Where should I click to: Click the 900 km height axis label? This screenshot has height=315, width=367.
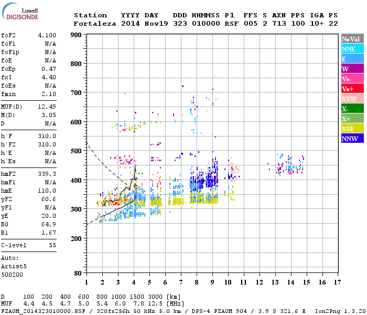tap(76, 35)
